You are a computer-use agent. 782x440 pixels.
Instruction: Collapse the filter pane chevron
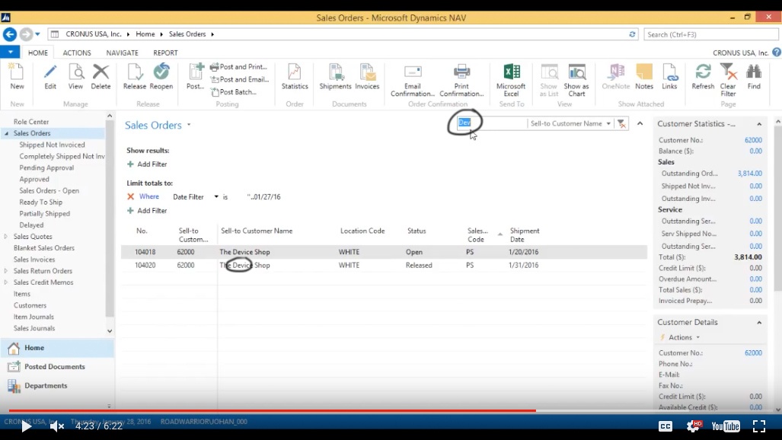pos(640,123)
